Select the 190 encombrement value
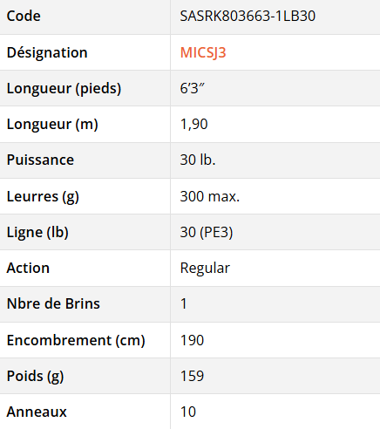Screen dimensions: 380x429 [192, 340]
